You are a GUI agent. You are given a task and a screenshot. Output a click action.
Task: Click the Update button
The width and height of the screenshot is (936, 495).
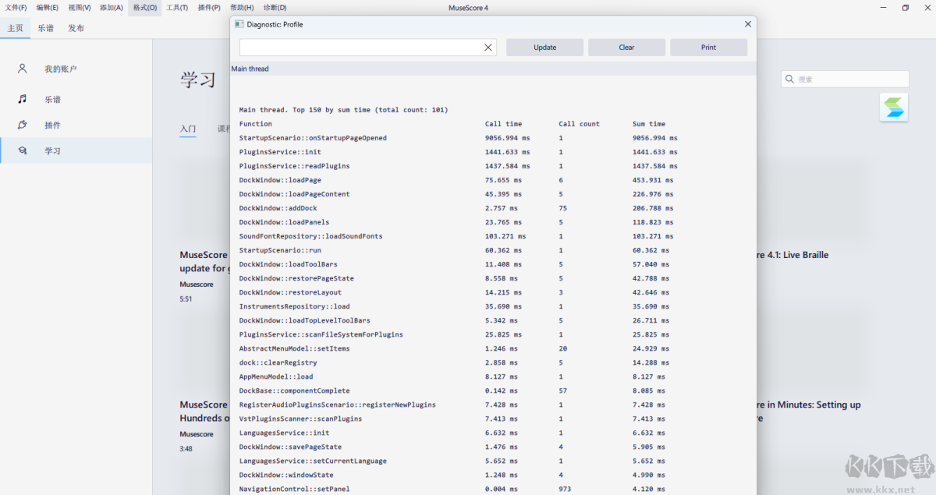tap(544, 48)
